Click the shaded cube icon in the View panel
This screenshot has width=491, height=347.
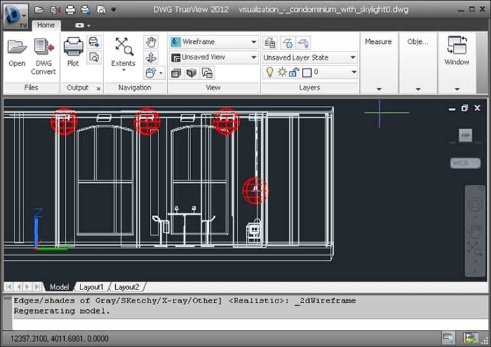click(x=191, y=73)
